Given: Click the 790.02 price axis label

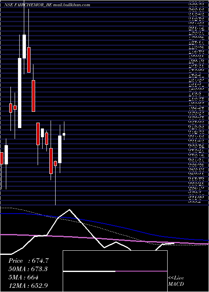Looking at the screenshot, I should tap(196, 37).
